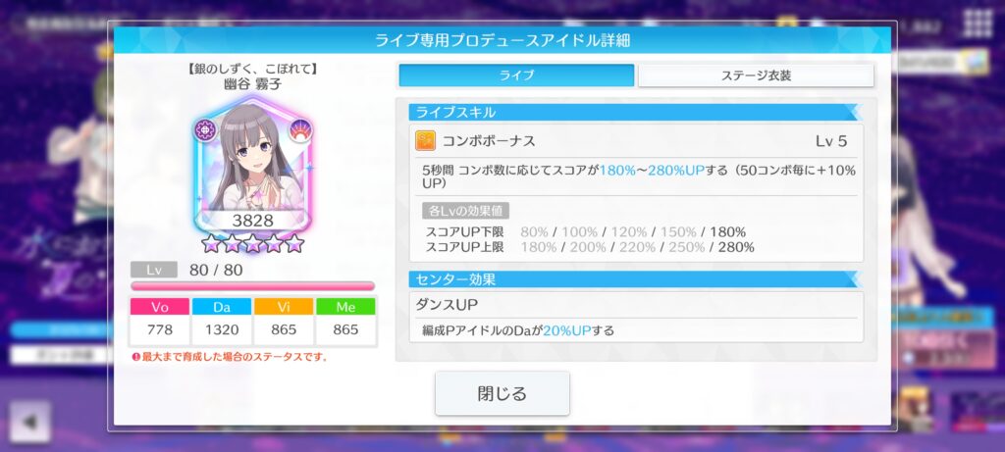
Task: Click the 3828 total power value
Action: (252, 221)
